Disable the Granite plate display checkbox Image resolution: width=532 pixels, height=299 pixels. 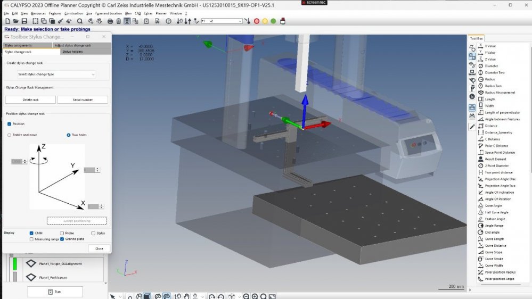coord(62,239)
